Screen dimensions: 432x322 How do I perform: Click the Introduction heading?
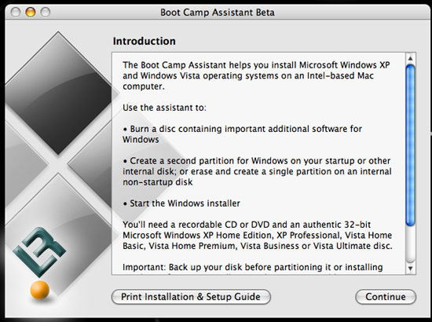(144, 41)
